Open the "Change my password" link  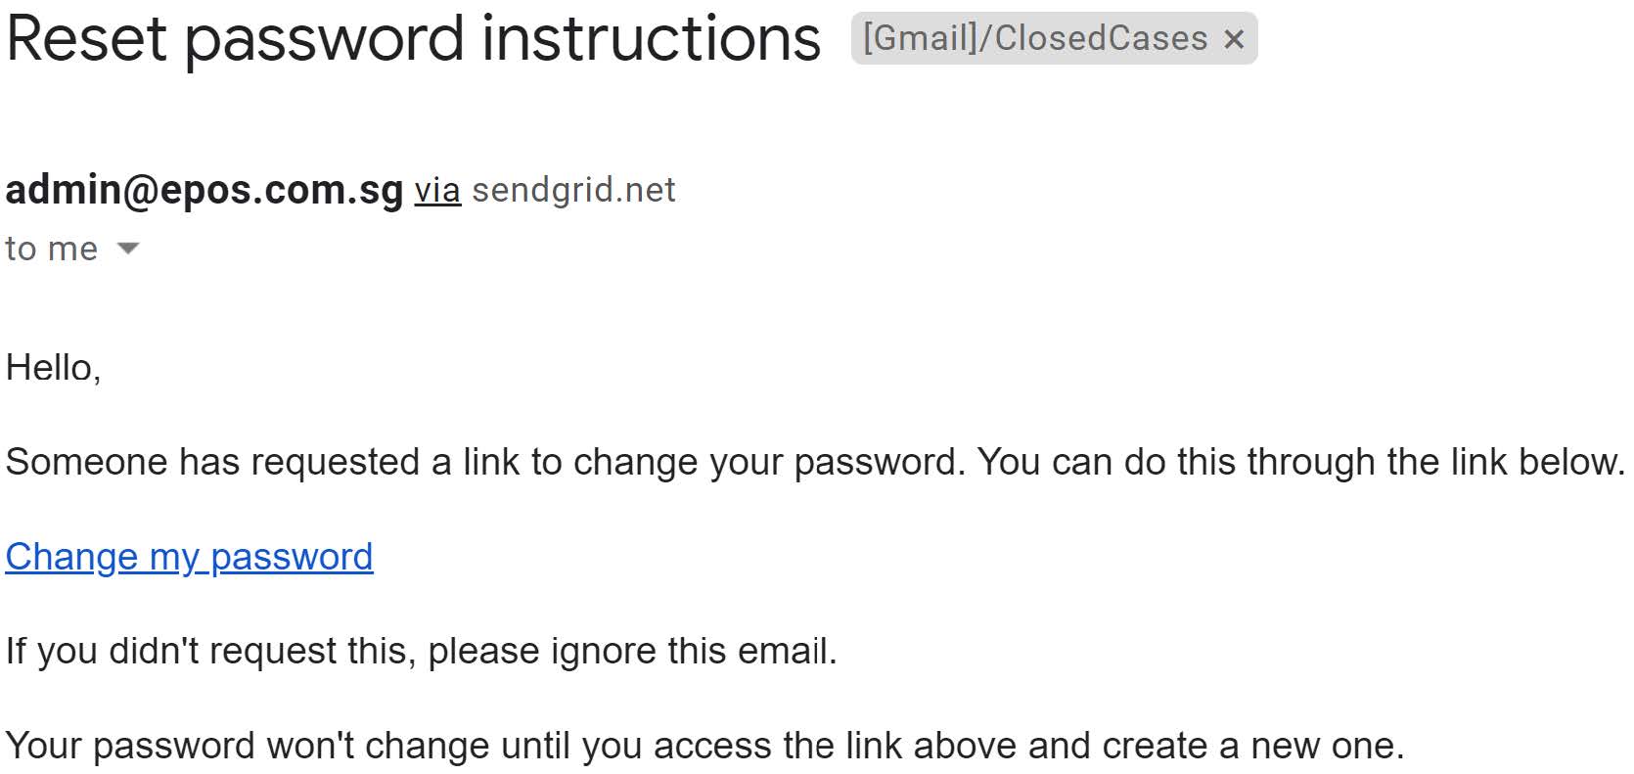[189, 557]
